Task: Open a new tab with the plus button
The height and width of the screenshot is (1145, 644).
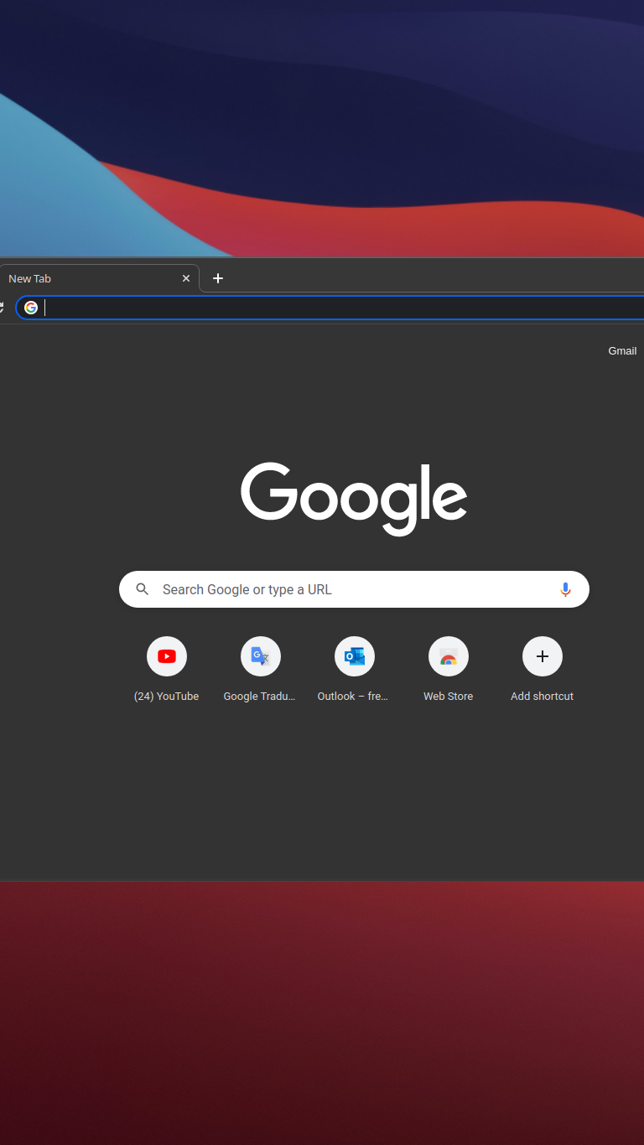Action: coord(218,278)
